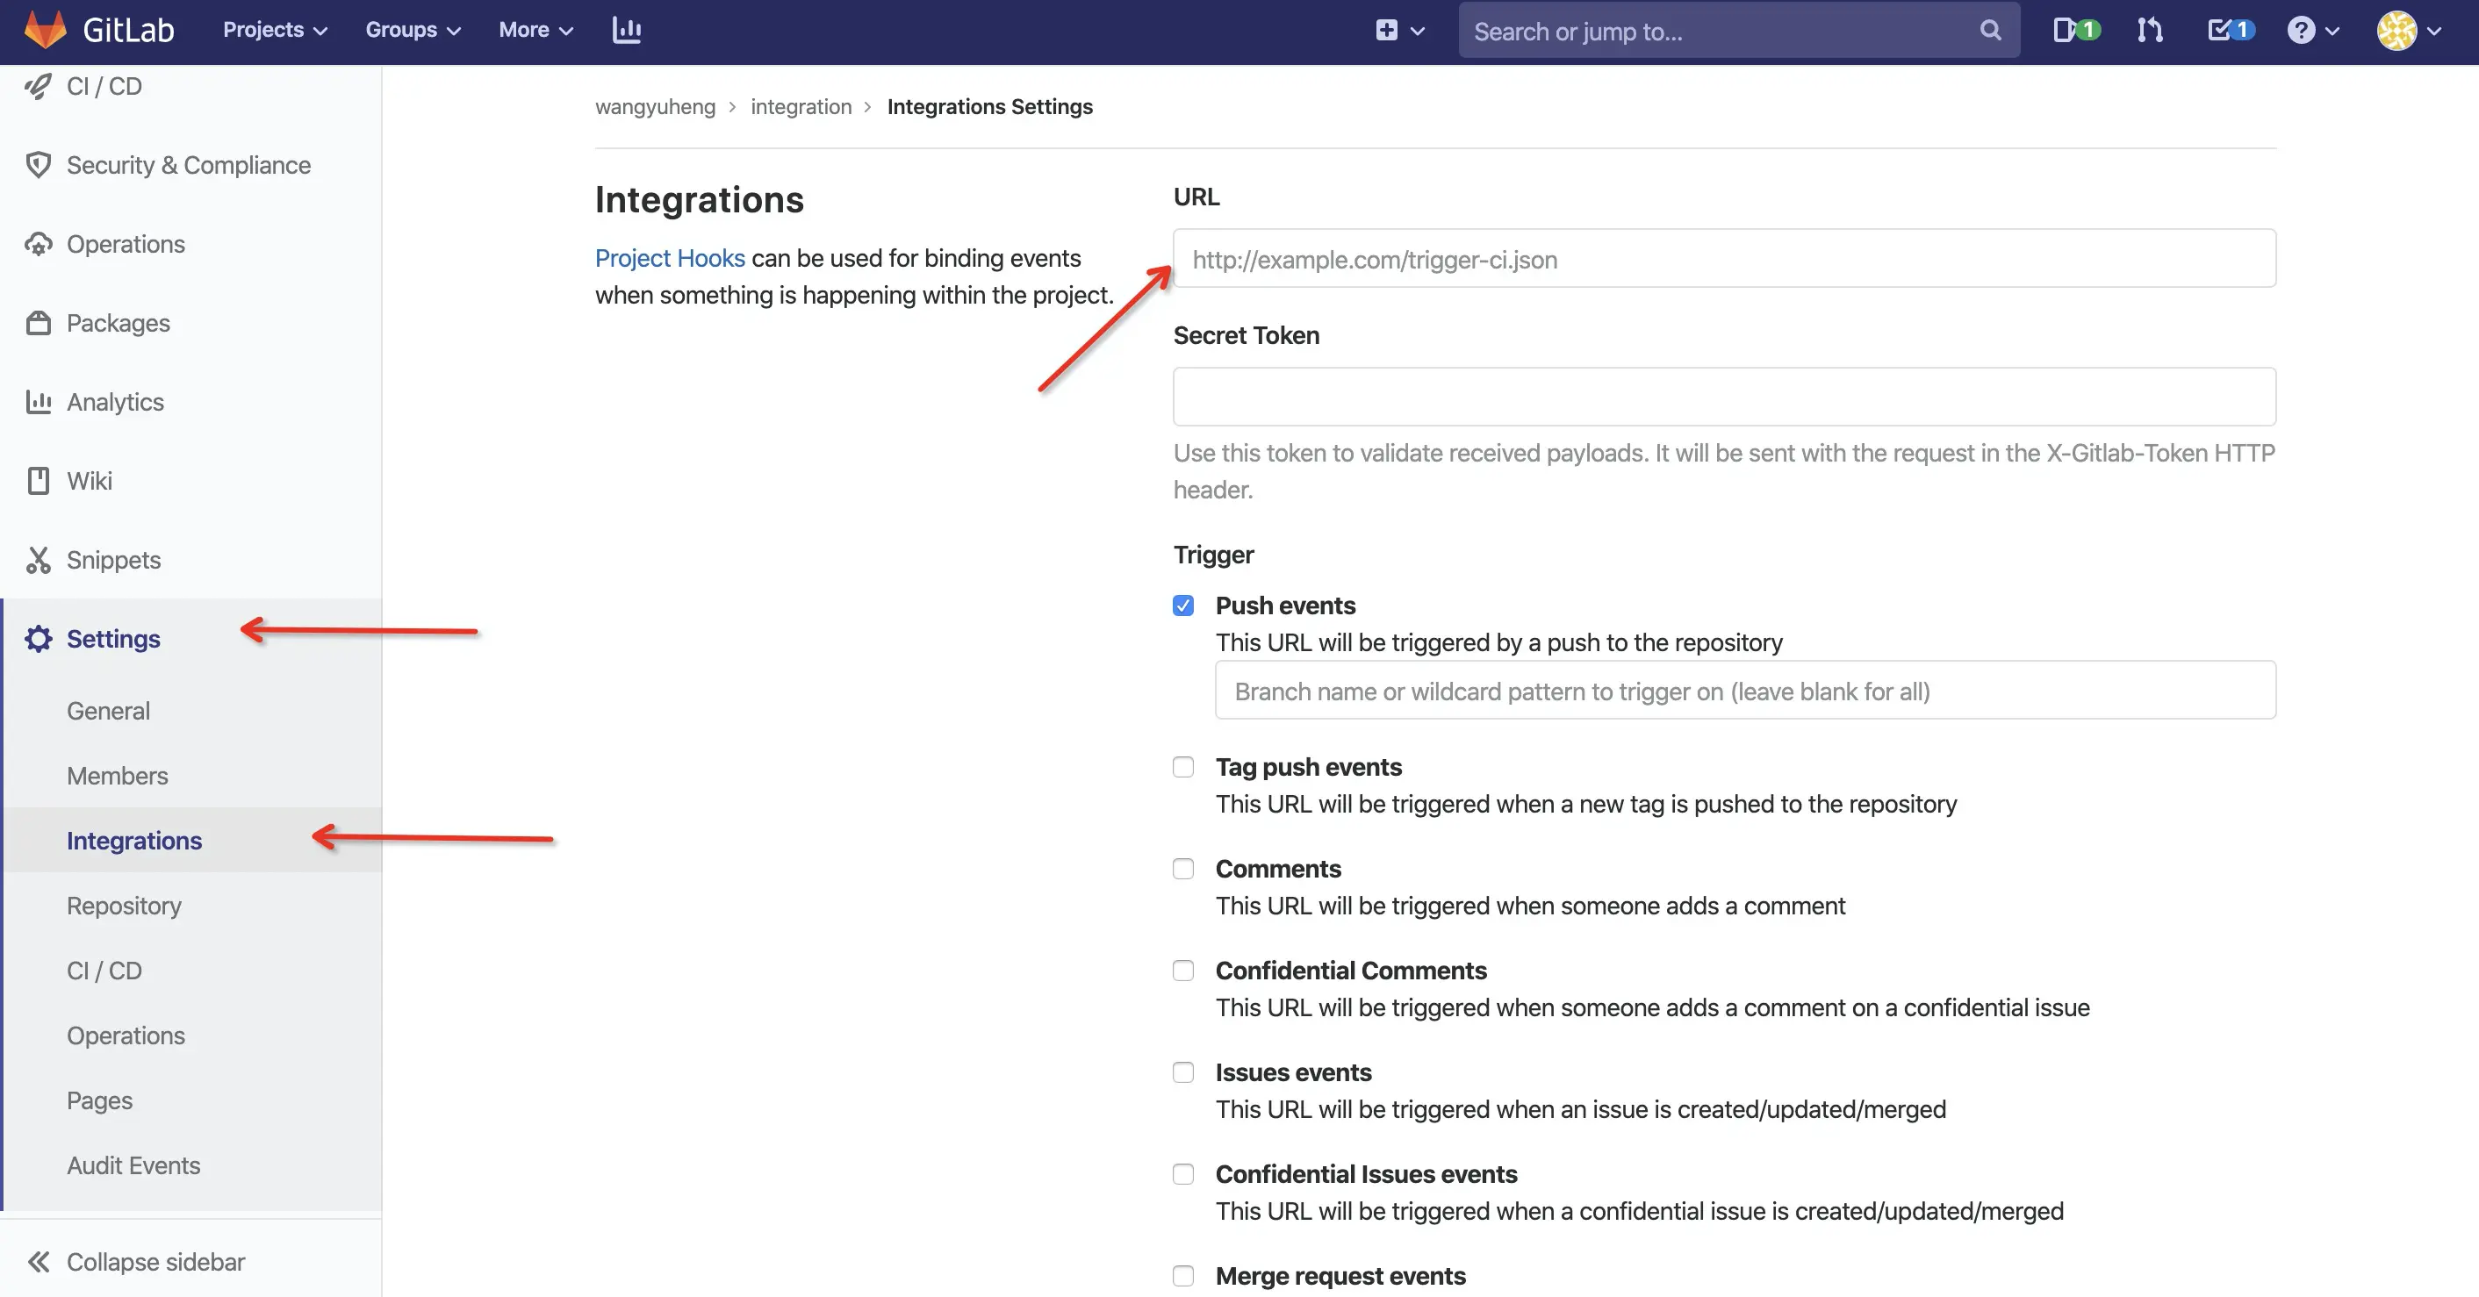
Task: Select Members under Settings
Action: (x=118, y=776)
